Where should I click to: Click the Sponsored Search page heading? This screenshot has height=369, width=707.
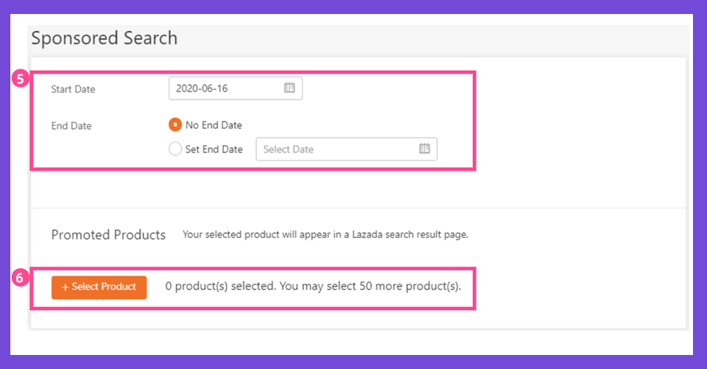pos(104,38)
